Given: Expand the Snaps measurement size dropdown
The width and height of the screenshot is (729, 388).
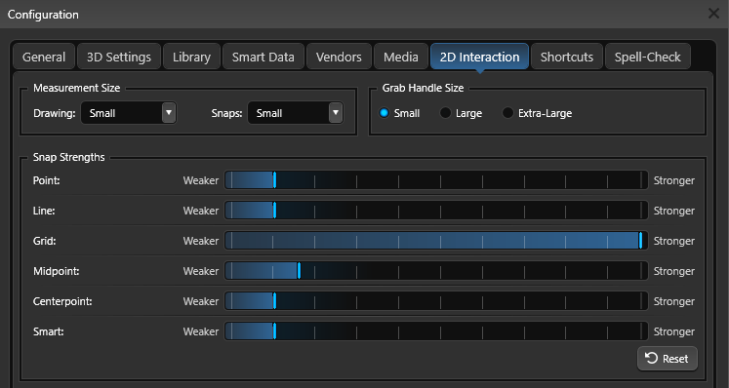Looking at the screenshot, I should (x=296, y=113).
